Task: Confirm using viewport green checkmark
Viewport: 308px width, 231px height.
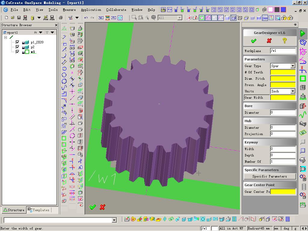Action: (x=93, y=207)
